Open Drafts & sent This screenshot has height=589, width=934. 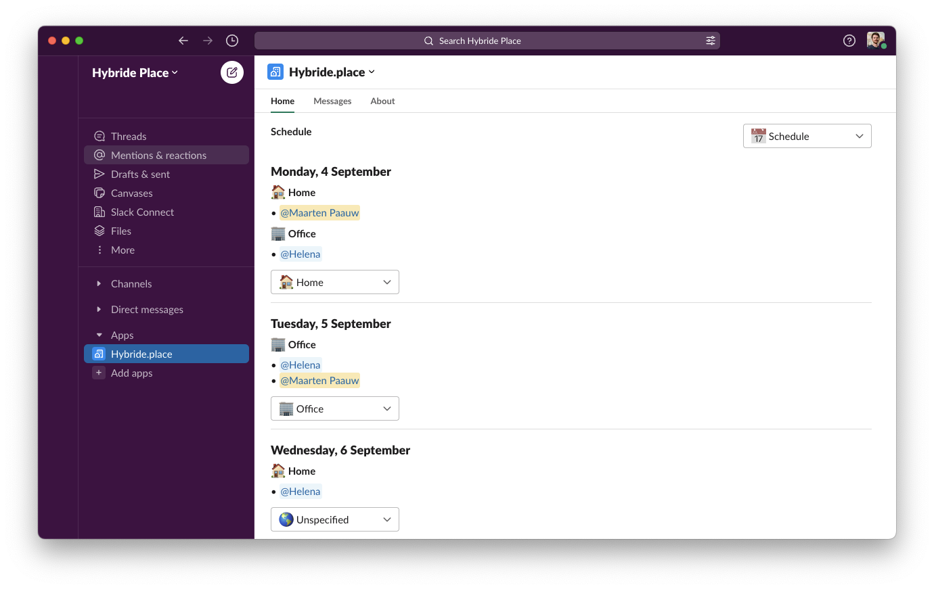click(166, 174)
